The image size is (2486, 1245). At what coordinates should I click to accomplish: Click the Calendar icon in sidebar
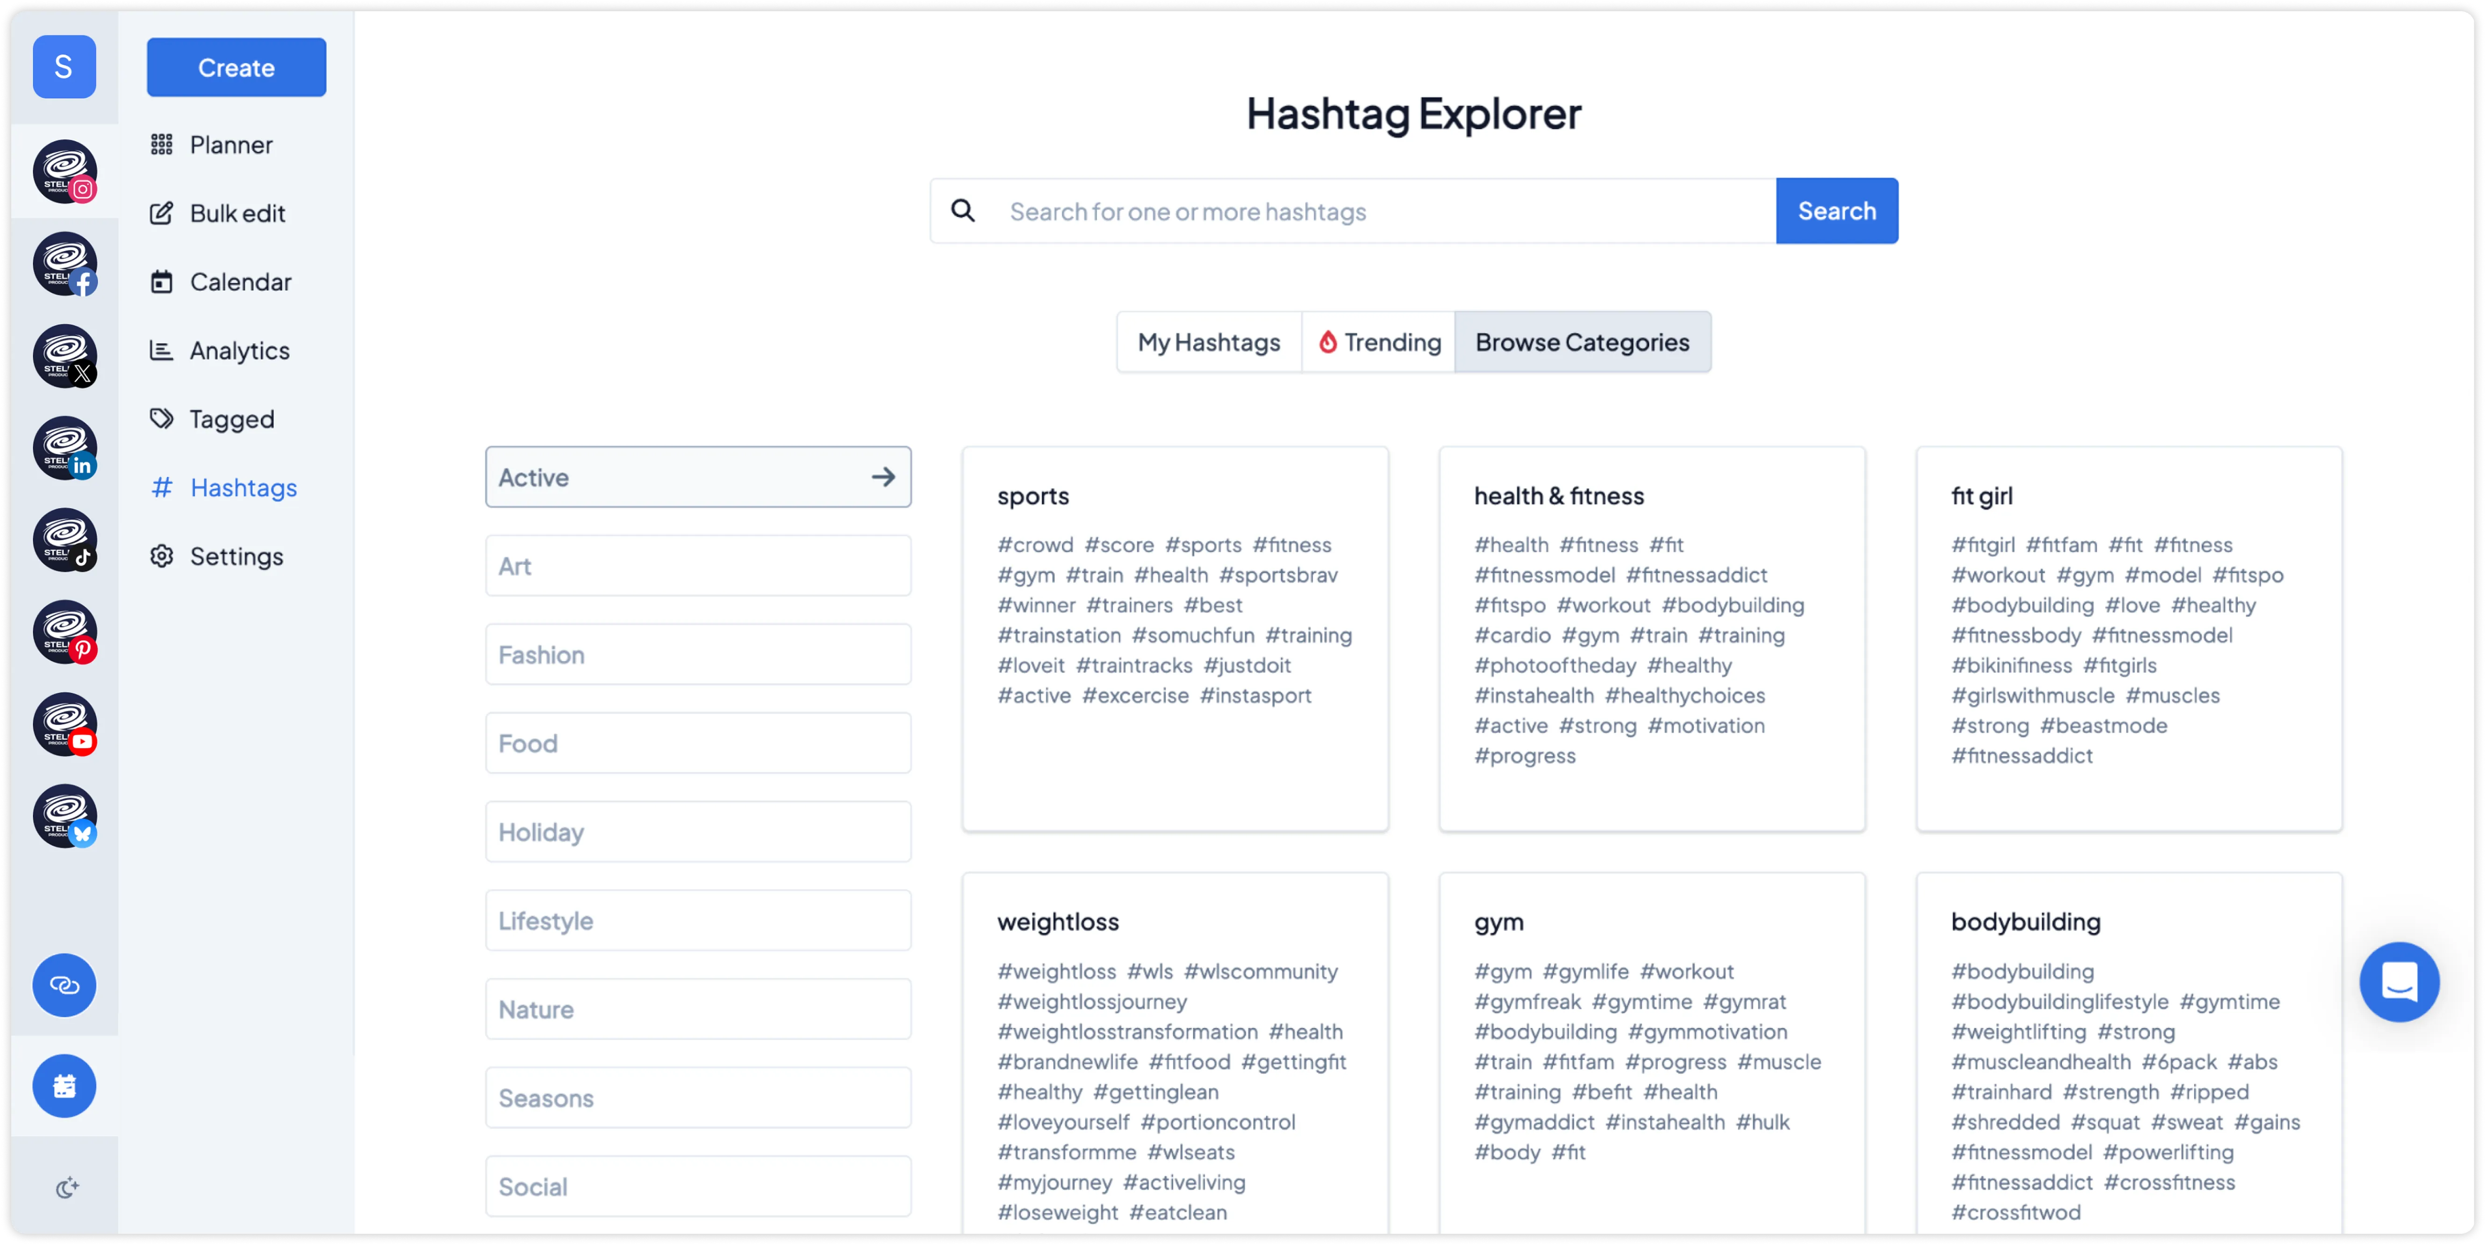point(161,282)
